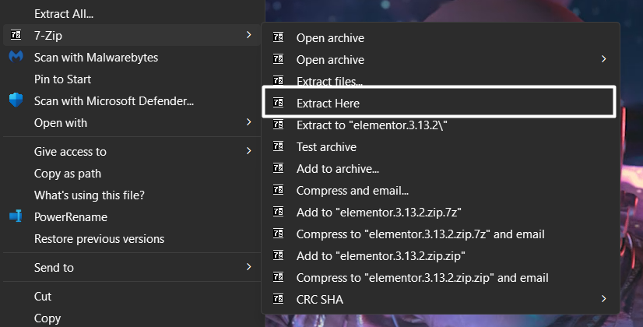Expand the Give access to submenu arrow

(x=248, y=151)
